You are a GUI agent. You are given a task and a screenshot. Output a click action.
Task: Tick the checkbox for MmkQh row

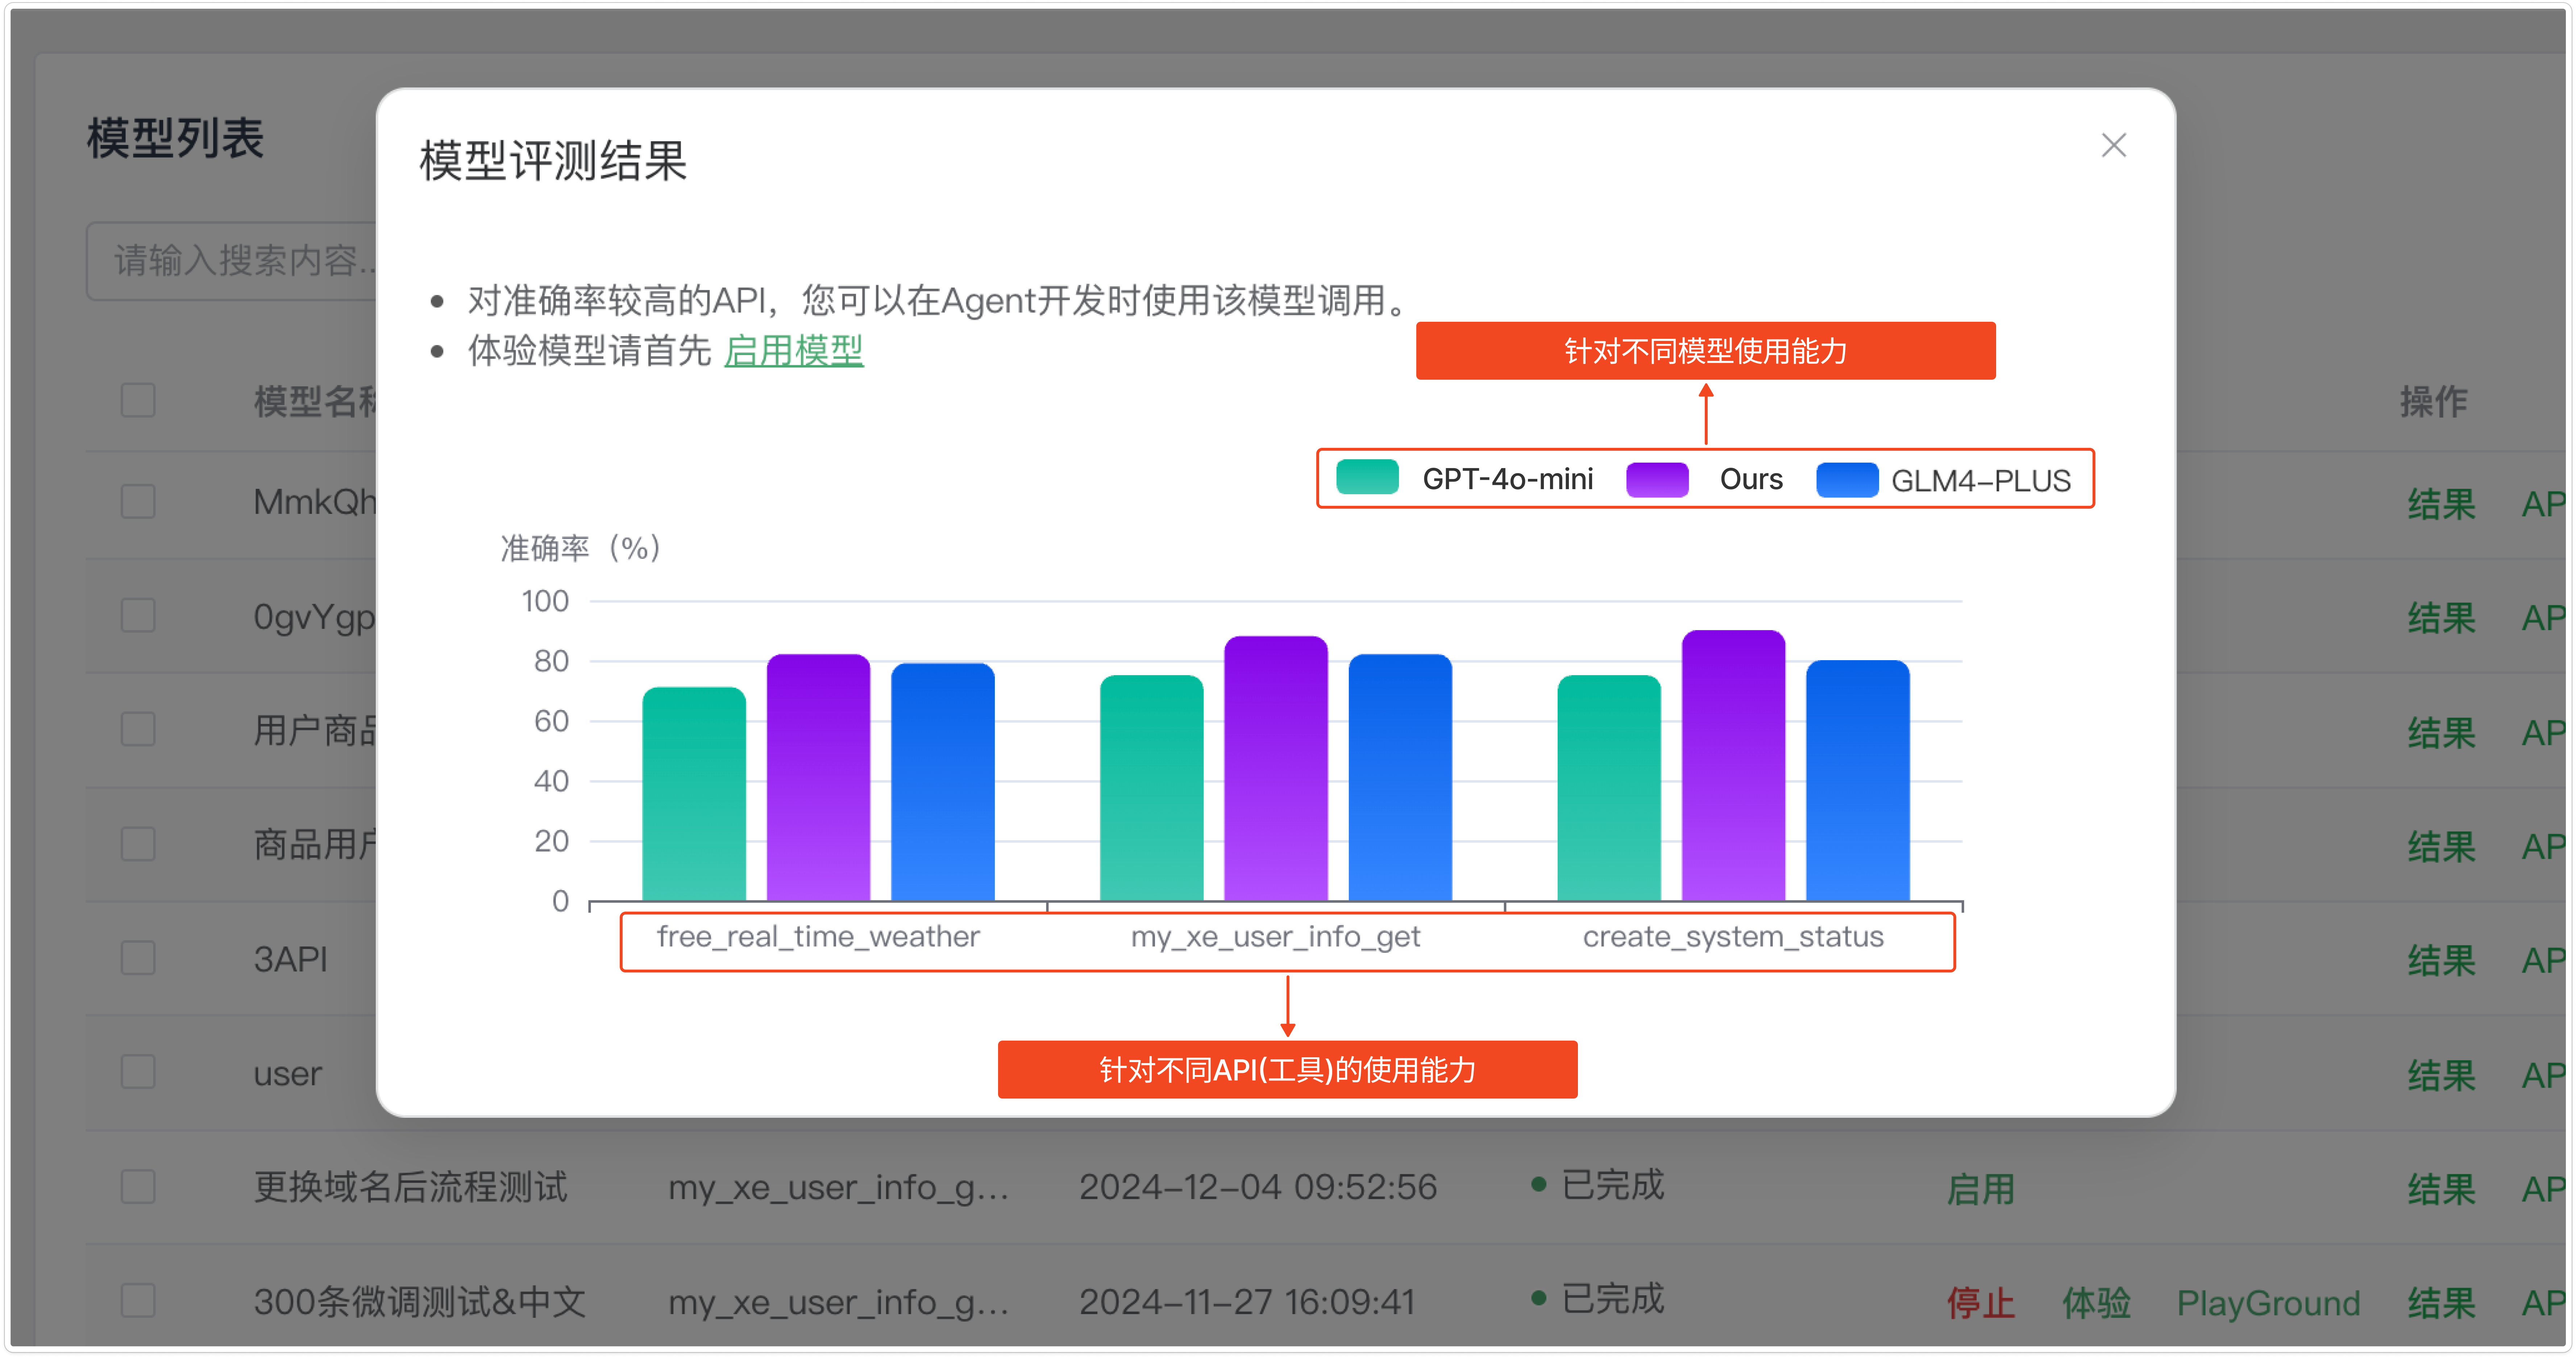pos(138,501)
